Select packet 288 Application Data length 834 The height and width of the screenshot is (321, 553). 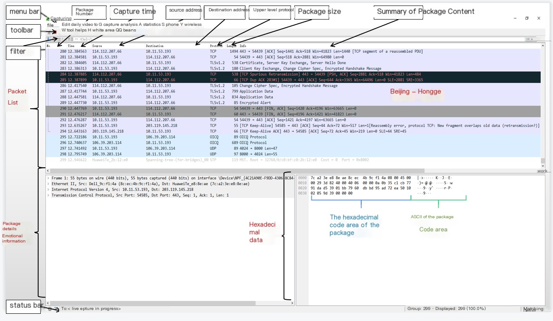click(x=293, y=97)
